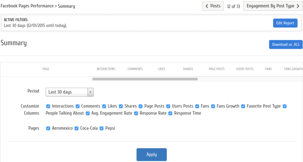This screenshot has height=162, width=303.
Task: Click the Fans column header
Action: [268, 69]
